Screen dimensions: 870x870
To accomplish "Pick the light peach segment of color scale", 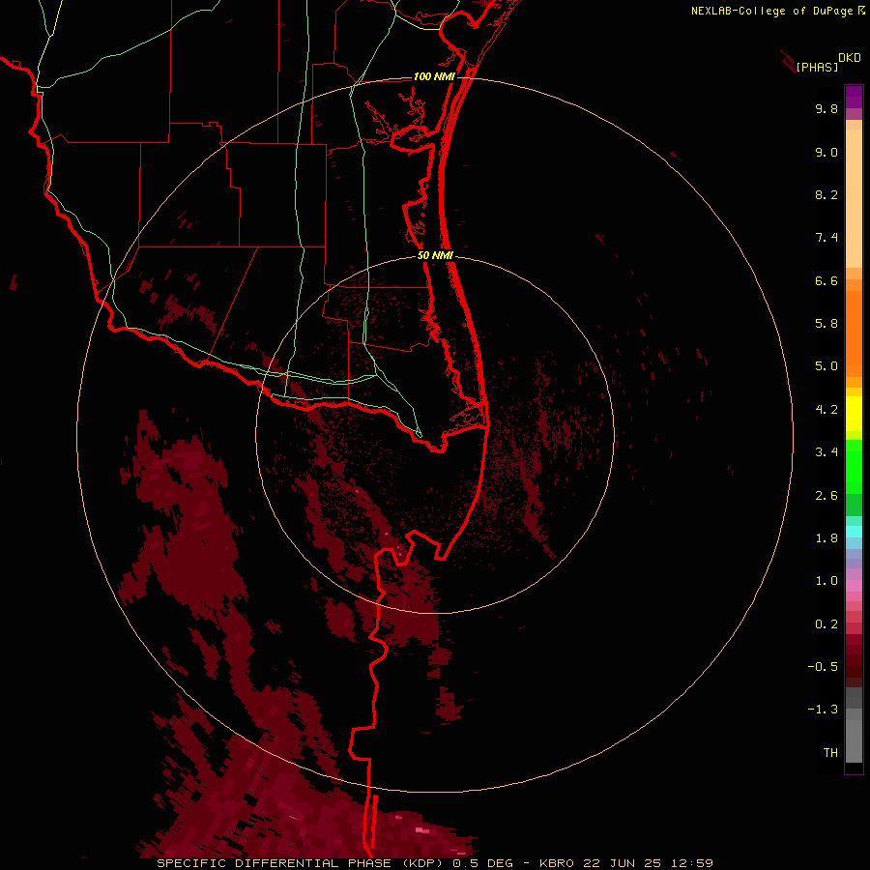I will click(854, 198).
